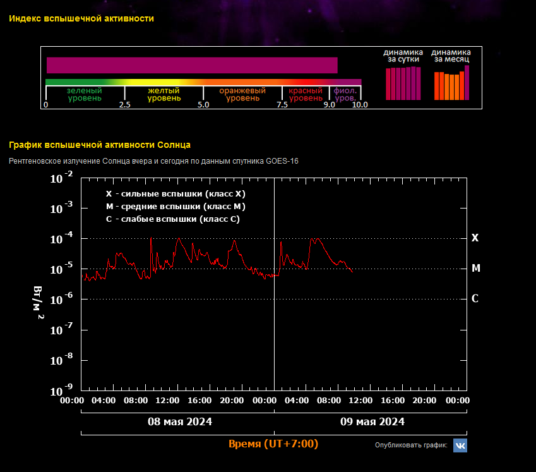Screen dimensions: 536x472
Task: Click the GOES-16 X-ray data description text
Action: click(153, 160)
